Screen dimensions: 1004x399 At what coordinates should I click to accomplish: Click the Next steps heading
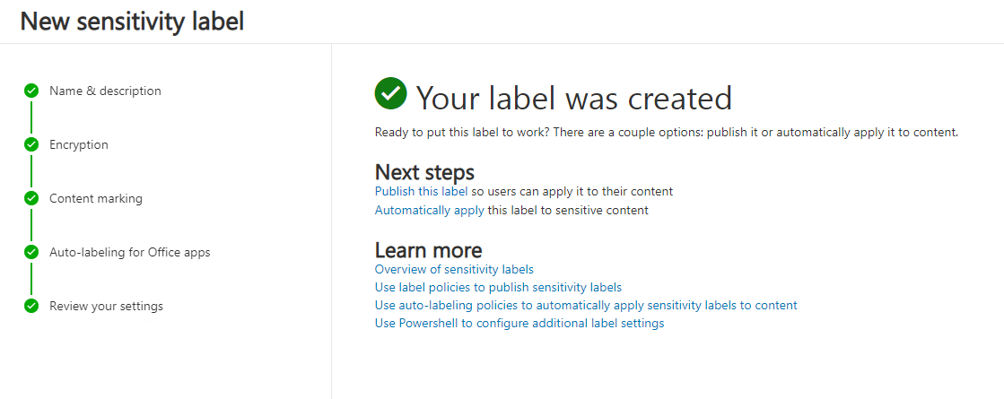(x=424, y=171)
